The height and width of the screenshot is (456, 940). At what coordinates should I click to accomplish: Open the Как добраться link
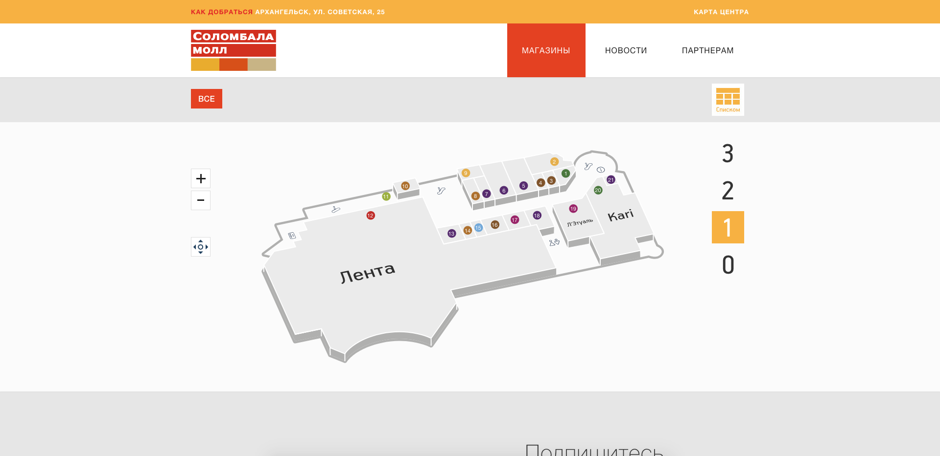pos(222,12)
